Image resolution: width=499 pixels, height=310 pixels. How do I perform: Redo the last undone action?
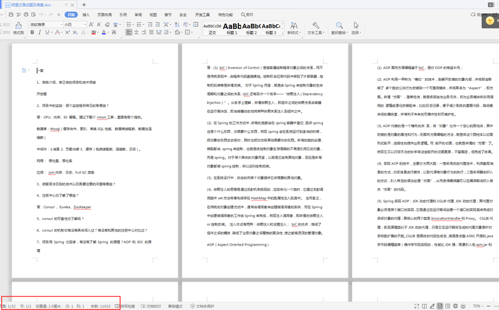(x=51, y=15)
